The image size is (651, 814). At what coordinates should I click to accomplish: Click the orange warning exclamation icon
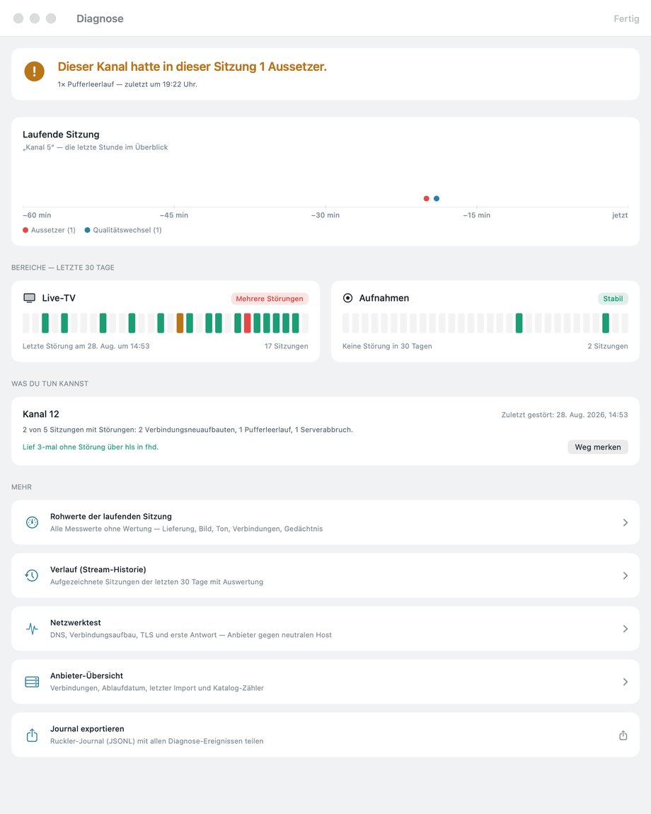[34, 71]
